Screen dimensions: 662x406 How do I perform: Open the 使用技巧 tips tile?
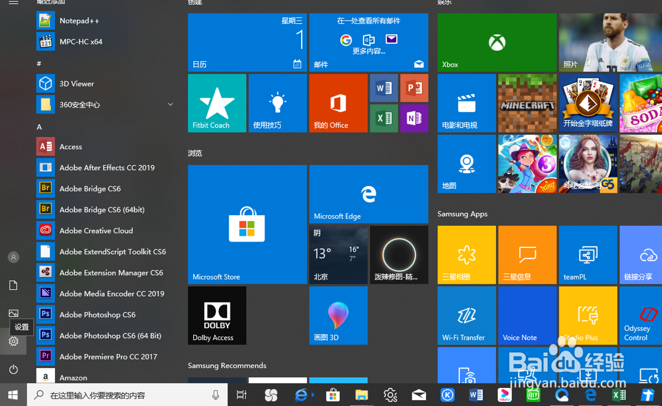[x=278, y=103]
